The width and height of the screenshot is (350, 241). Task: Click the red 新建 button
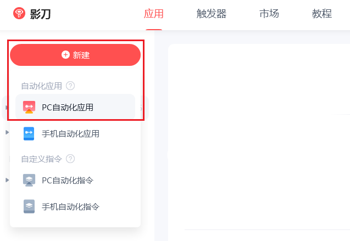[75, 55]
